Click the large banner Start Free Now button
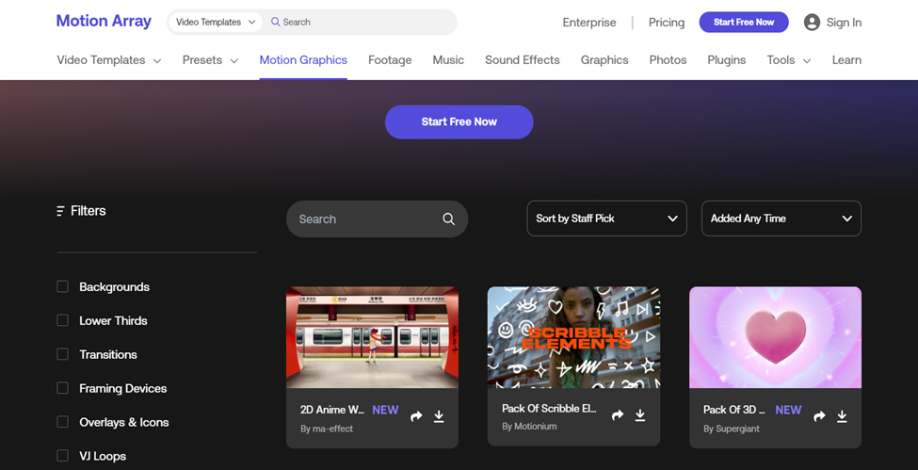 tap(459, 122)
